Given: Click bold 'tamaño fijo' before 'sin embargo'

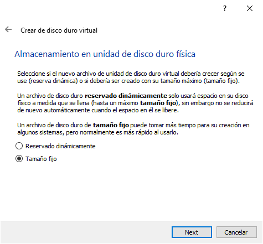Looking at the screenshot, I should click(x=158, y=103).
